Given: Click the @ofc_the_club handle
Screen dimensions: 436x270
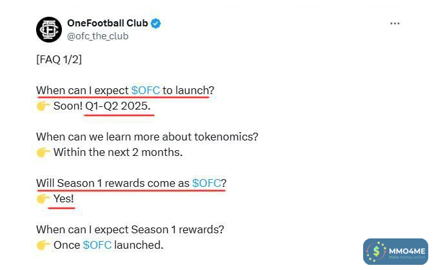Looking at the screenshot, I should (97, 36).
